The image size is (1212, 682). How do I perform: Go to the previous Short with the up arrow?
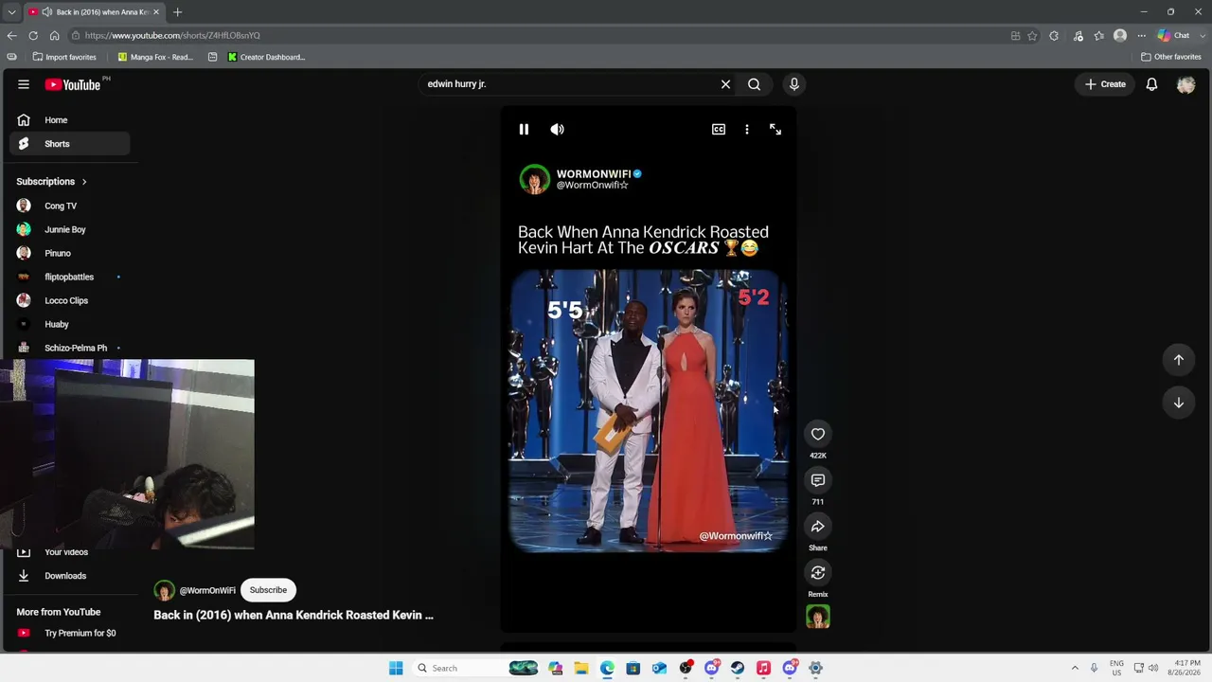pyautogui.click(x=1179, y=360)
